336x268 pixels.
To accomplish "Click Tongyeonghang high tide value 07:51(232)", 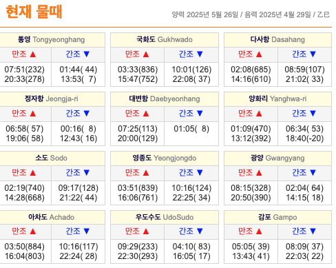I will 25,70.
